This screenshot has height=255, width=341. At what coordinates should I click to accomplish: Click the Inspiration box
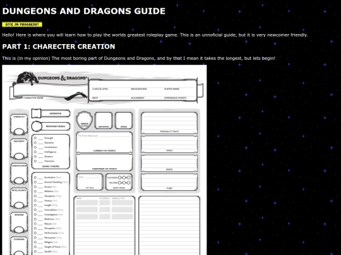51,113
